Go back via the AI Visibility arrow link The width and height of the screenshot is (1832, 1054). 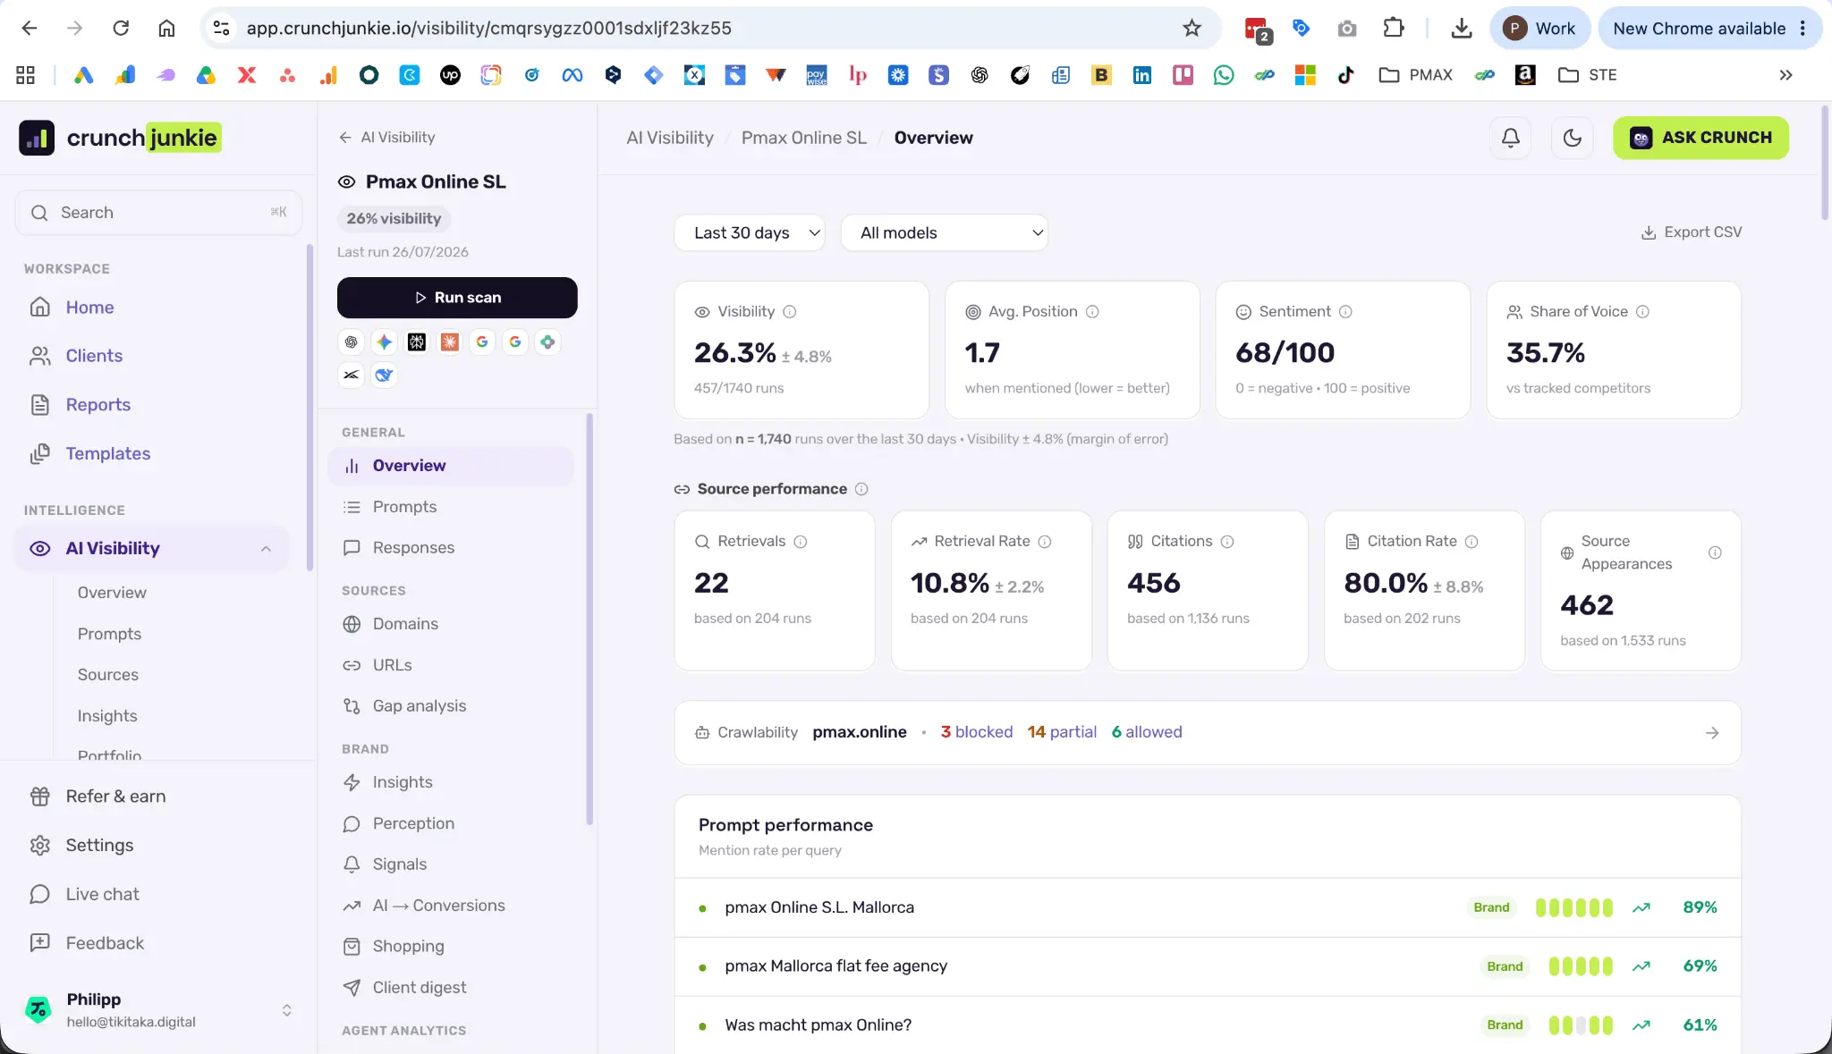(x=386, y=138)
